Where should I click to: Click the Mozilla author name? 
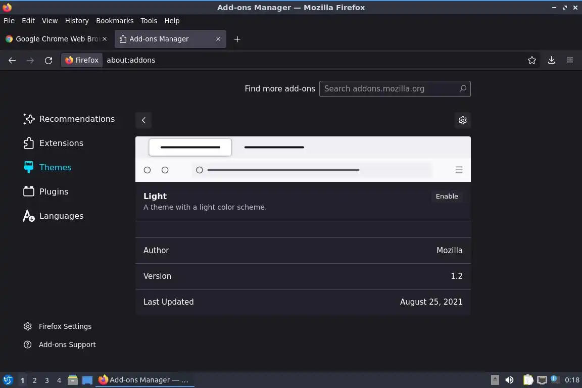pyautogui.click(x=449, y=251)
